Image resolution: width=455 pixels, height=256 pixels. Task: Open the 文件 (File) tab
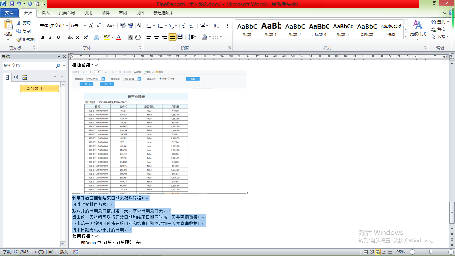[x=9, y=13]
